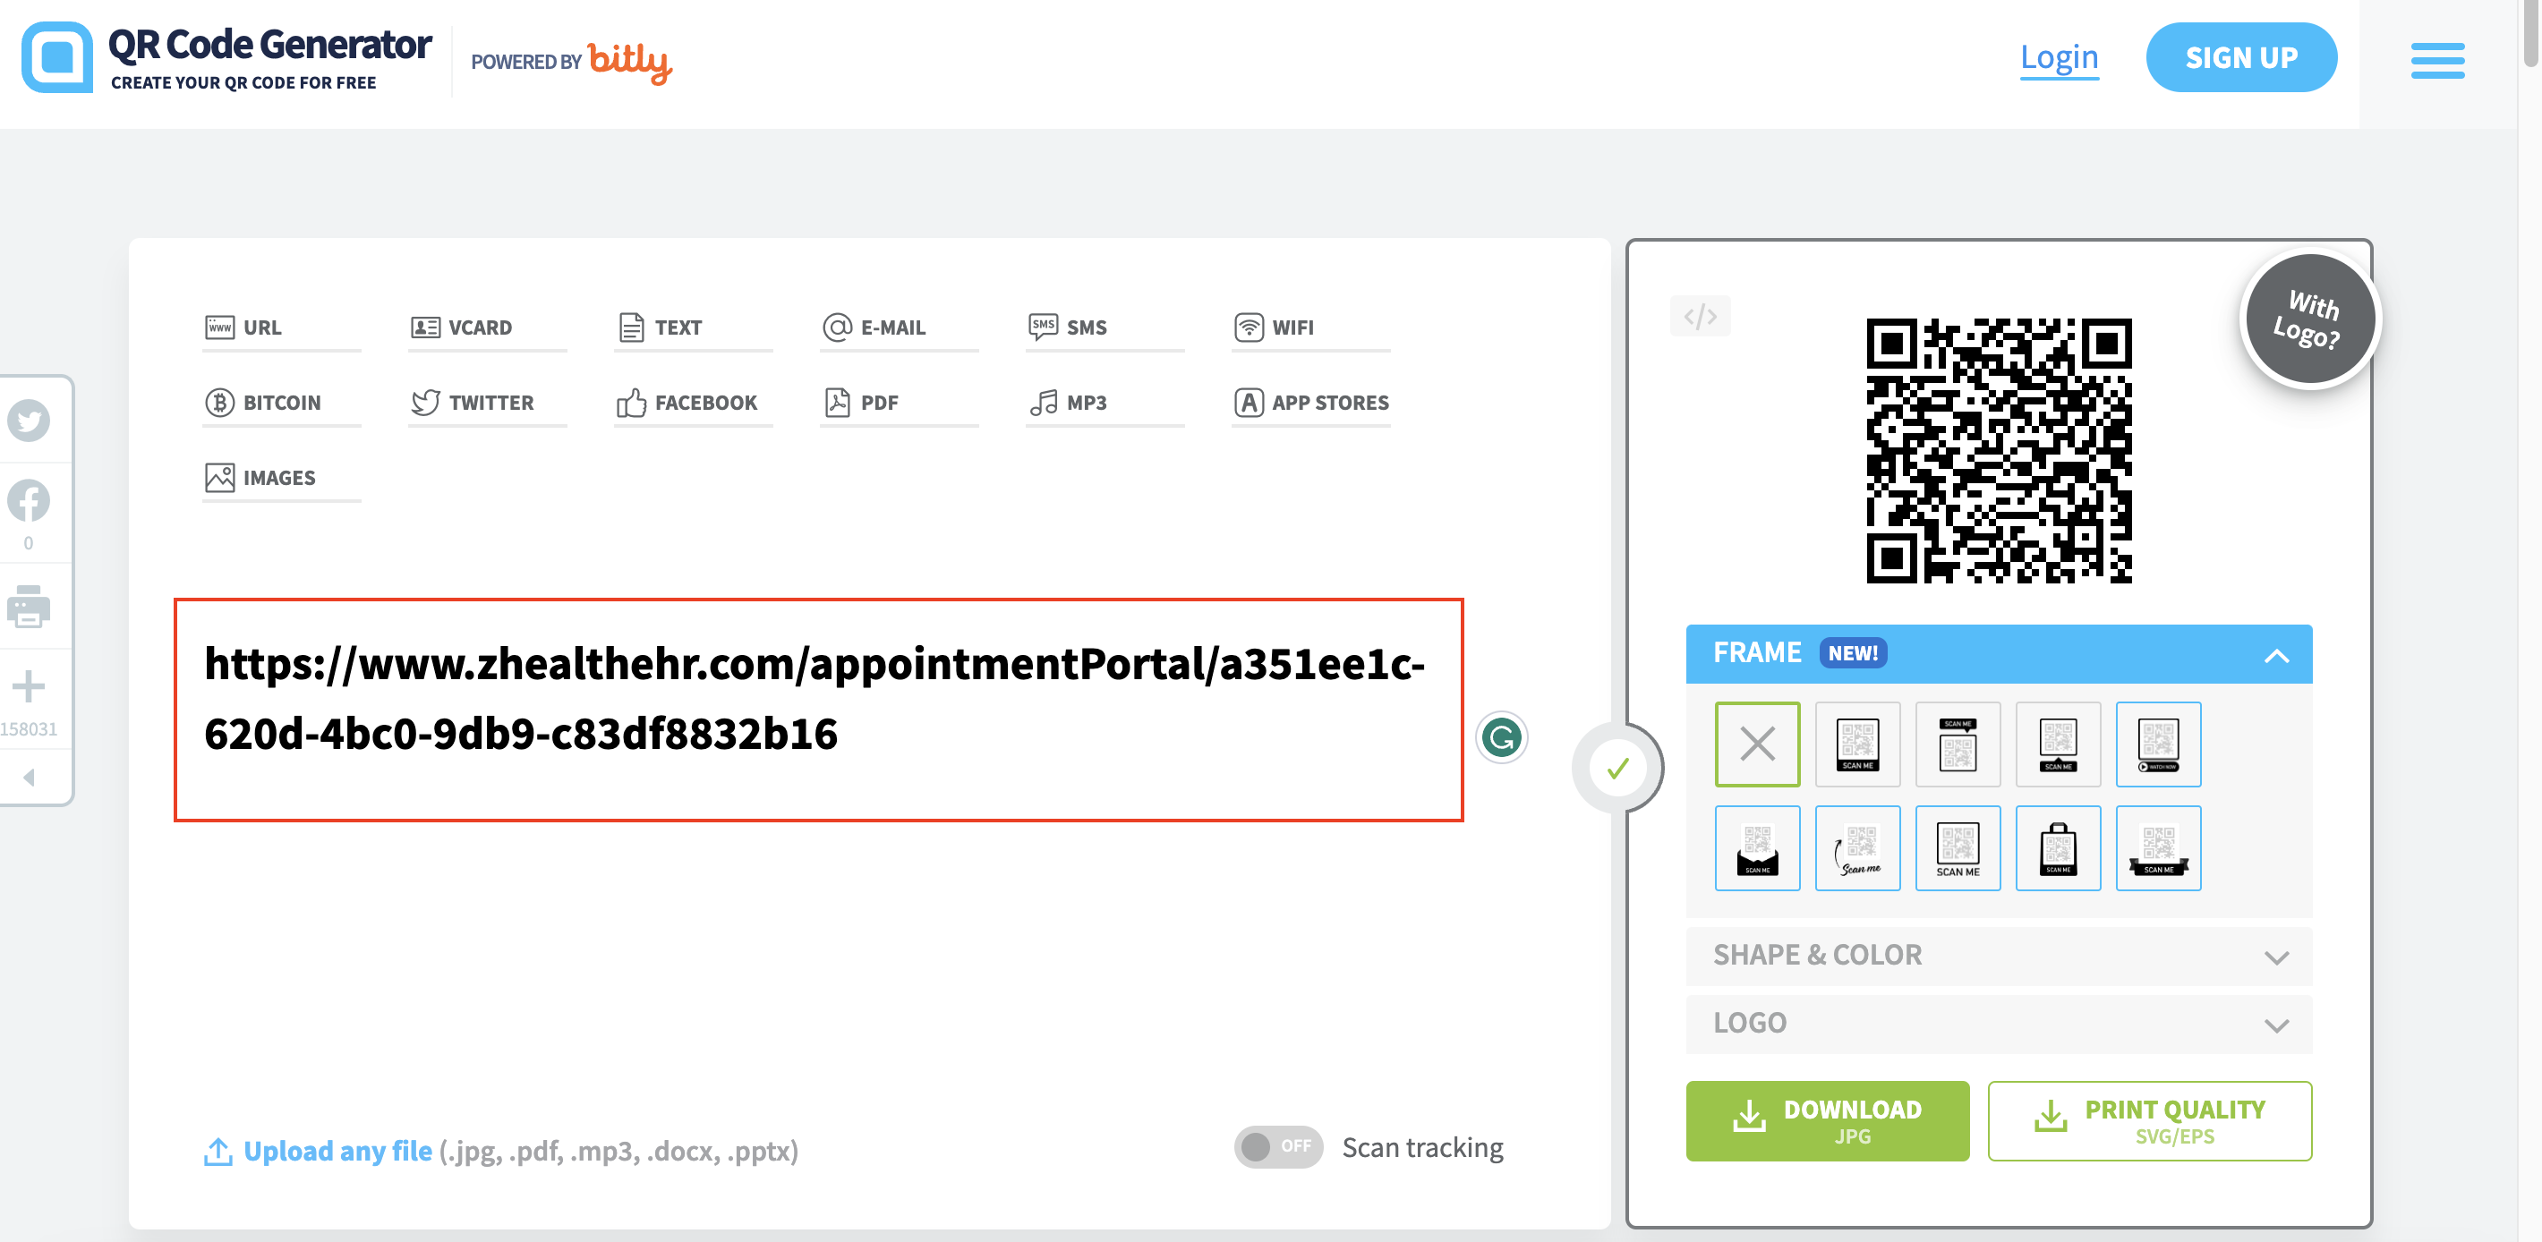Viewport: 2542px width, 1242px height.
Task: Select the handwritten Scan me frame
Action: tap(1858, 848)
